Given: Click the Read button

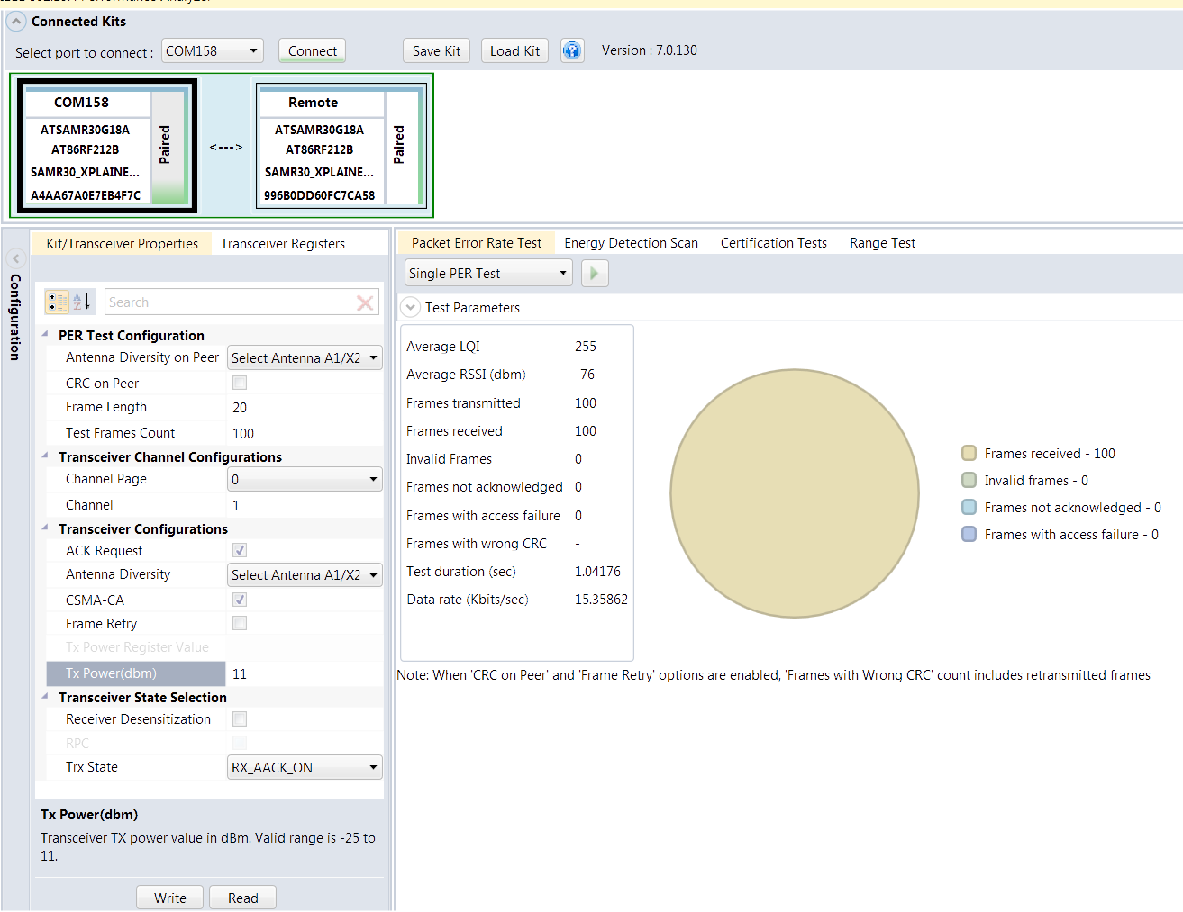Looking at the screenshot, I should [243, 898].
